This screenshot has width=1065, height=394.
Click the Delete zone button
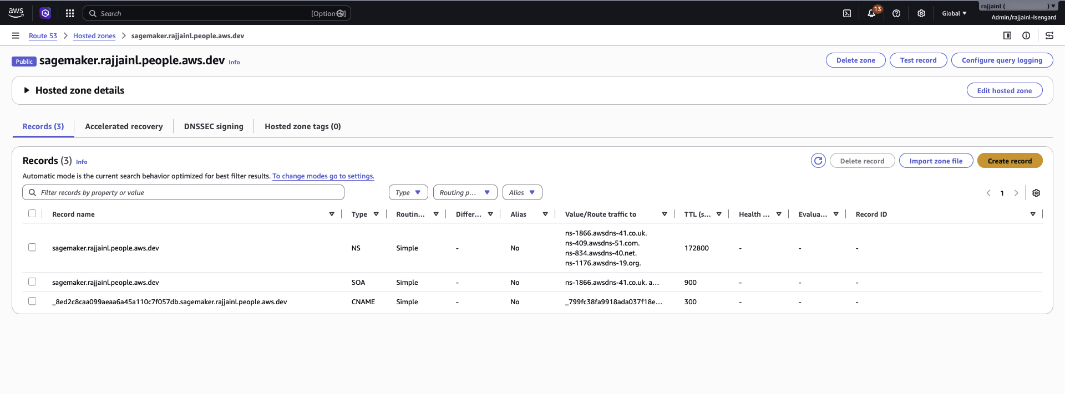tap(855, 60)
